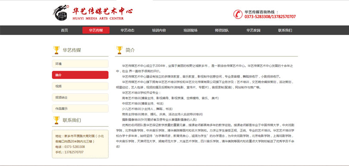Click the trophy icon beside 华艺传媒 heading
This screenshot has width=349, height=166.
pos(56,50)
